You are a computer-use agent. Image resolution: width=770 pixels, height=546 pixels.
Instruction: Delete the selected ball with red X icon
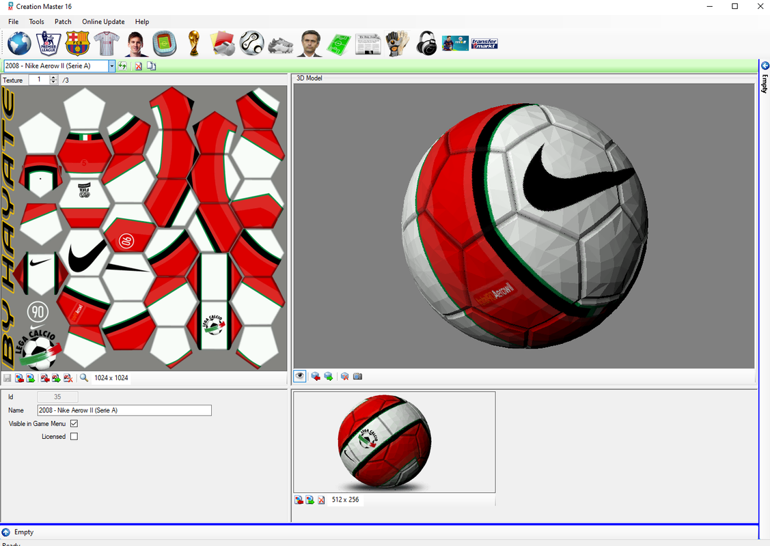[x=139, y=66]
